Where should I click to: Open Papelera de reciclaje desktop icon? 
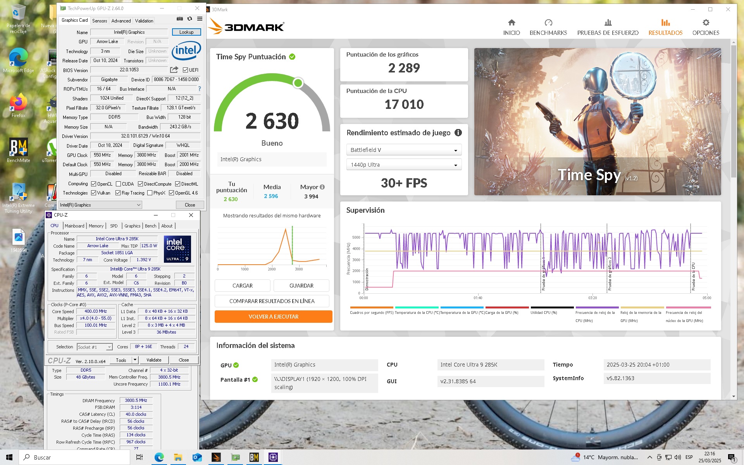18,19
